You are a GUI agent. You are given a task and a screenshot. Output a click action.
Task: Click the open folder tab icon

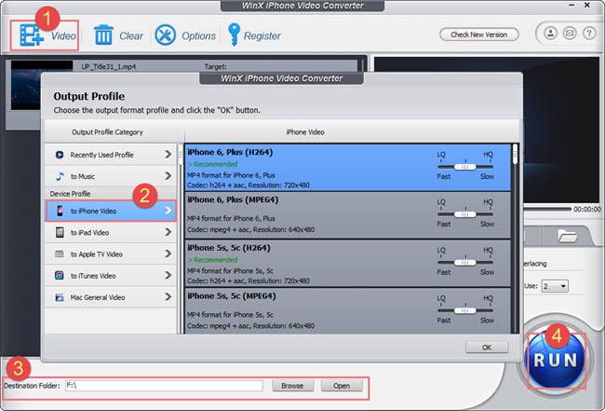pyautogui.click(x=567, y=235)
